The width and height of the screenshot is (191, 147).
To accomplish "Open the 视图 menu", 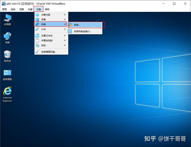I will pyautogui.click(x=21, y=9).
